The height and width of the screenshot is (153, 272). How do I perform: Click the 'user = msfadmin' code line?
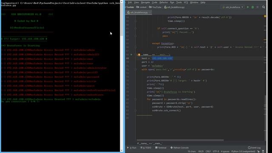[x=152, y=66]
